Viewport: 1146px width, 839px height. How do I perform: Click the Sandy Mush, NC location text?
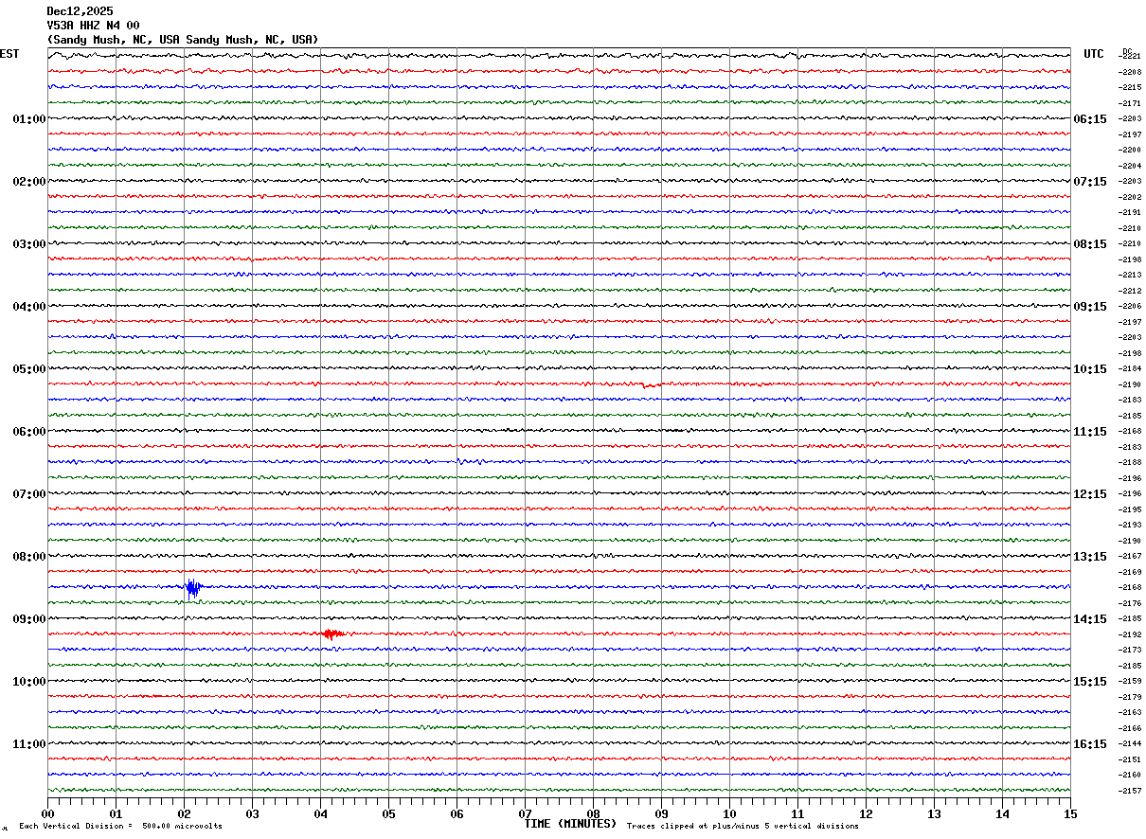tap(182, 40)
